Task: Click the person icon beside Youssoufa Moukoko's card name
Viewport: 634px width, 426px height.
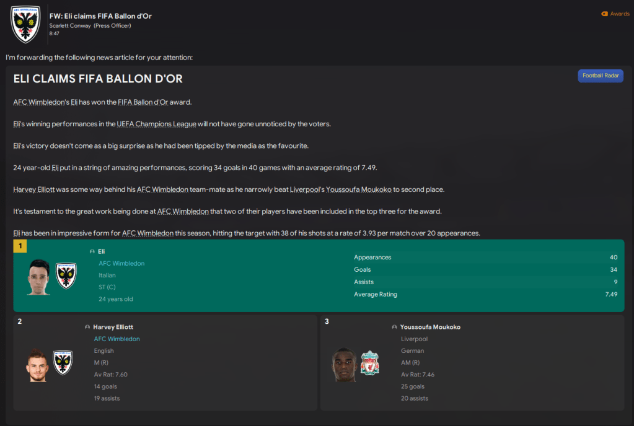Action: coord(394,327)
